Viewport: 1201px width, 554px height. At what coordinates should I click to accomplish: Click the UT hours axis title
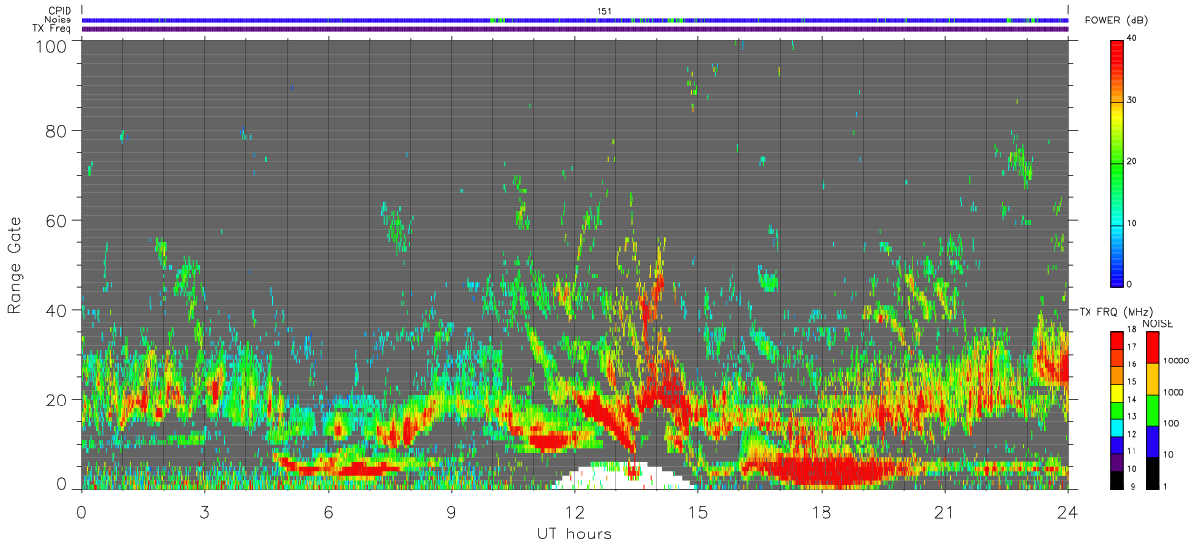[574, 534]
